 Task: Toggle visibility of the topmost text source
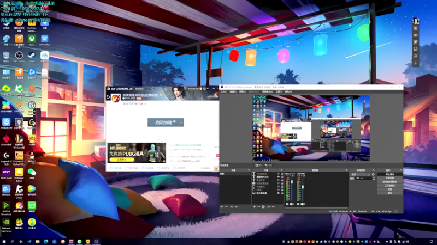pyautogui.click(x=278, y=174)
